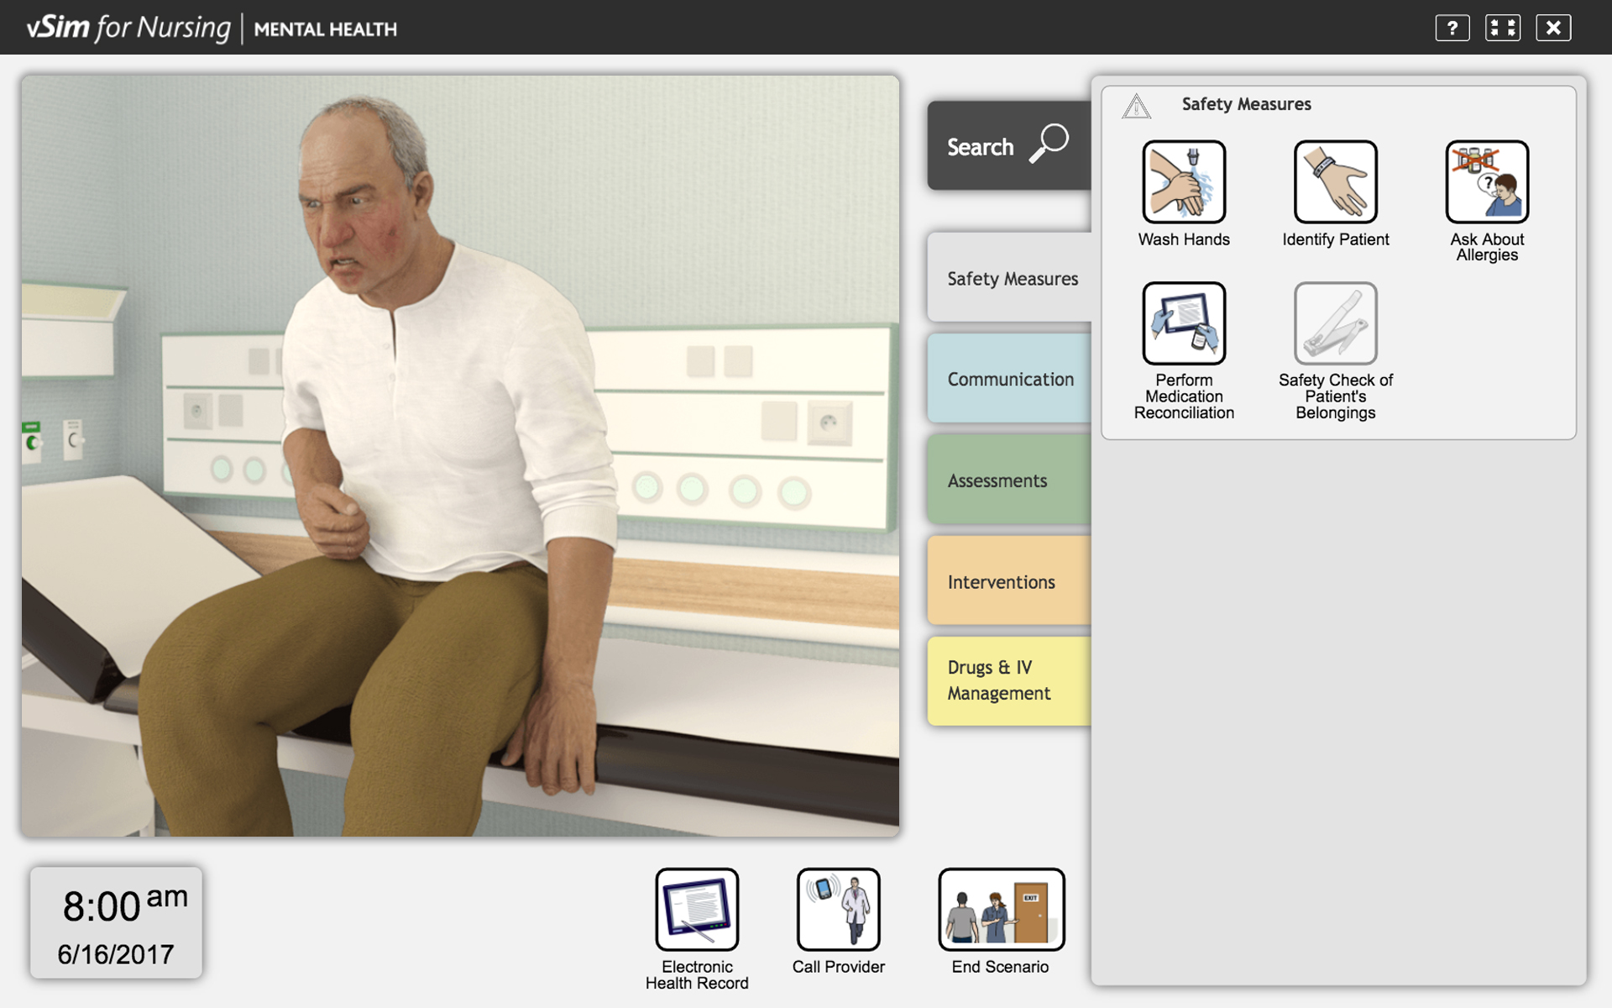Viewport: 1612px width, 1008px height.
Task: Click the End Scenario icon
Action: click(x=1001, y=910)
